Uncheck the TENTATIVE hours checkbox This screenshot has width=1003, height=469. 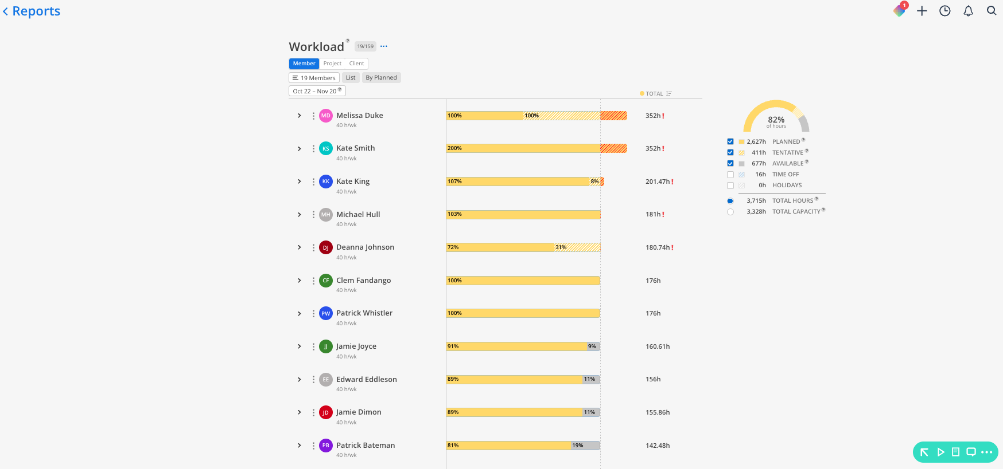(730, 152)
